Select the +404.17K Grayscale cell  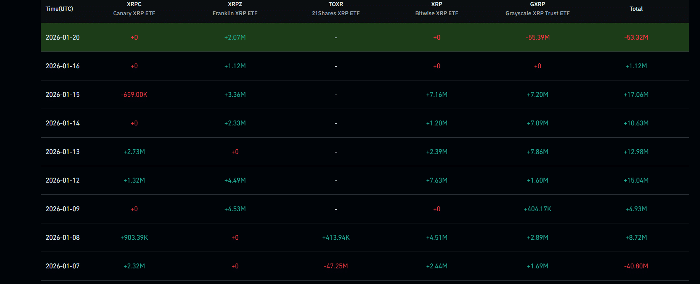tap(538, 209)
